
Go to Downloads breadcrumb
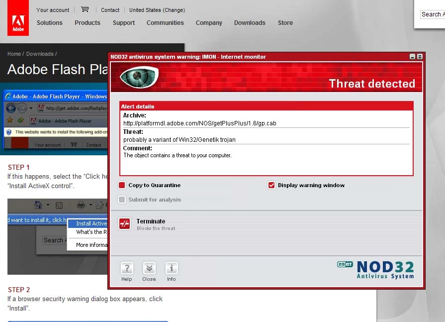point(40,54)
